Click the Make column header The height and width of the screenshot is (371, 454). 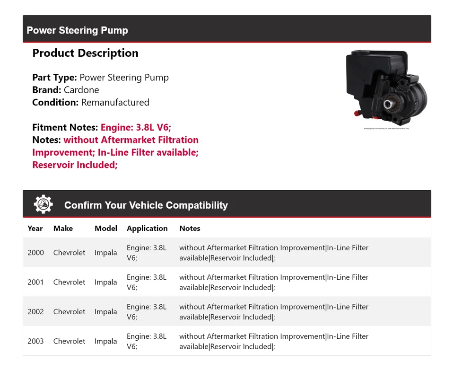63,228
